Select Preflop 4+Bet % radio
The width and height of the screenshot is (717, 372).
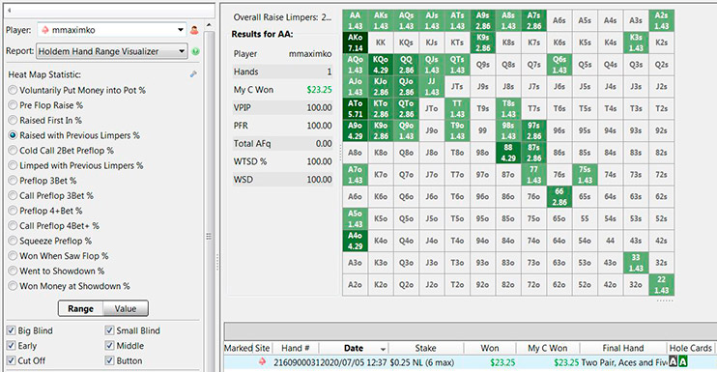coord(13,212)
